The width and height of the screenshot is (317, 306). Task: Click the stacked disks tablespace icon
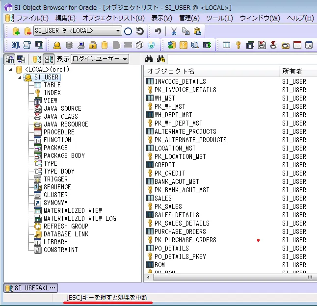point(69,45)
